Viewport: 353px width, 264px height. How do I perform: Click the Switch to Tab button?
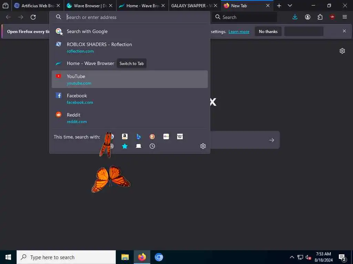tap(131, 64)
